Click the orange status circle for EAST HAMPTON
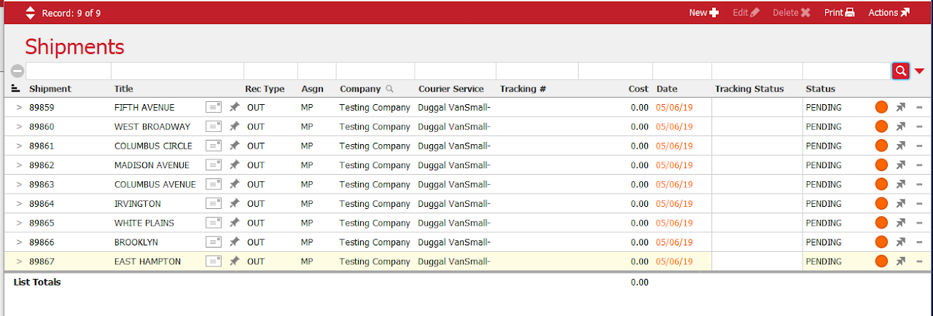The image size is (933, 316). tap(881, 261)
